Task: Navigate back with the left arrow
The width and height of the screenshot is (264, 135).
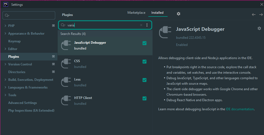Action: click(x=254, y=15)
